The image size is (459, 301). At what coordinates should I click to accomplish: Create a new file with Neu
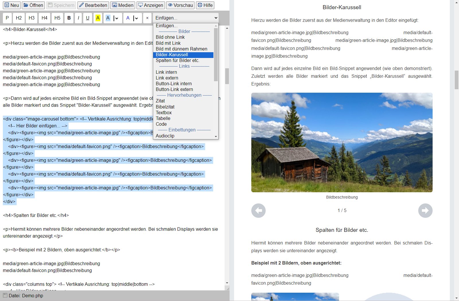pyautogui.click(x=12, y=5)
